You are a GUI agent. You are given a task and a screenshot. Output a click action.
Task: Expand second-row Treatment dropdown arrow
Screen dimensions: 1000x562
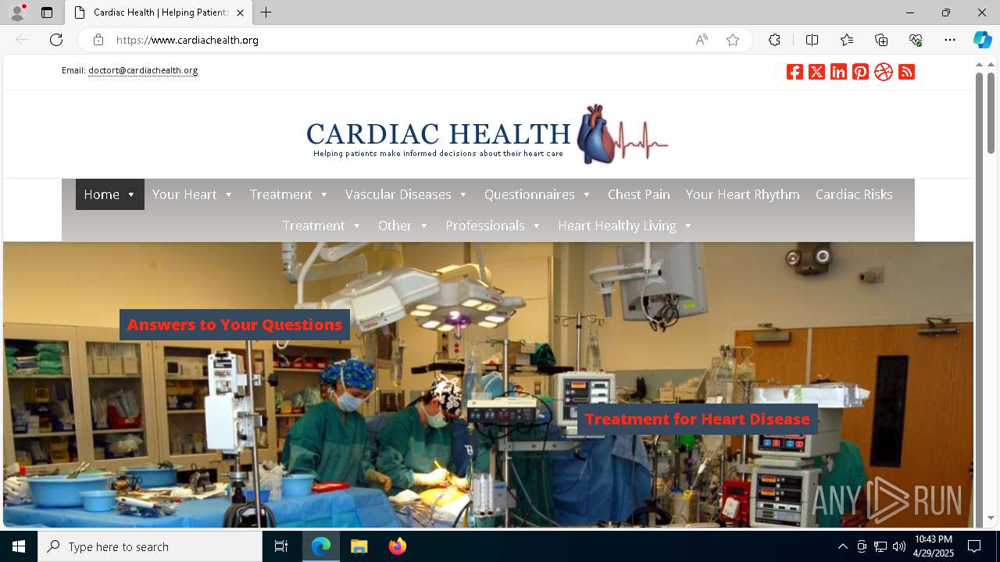357,226
